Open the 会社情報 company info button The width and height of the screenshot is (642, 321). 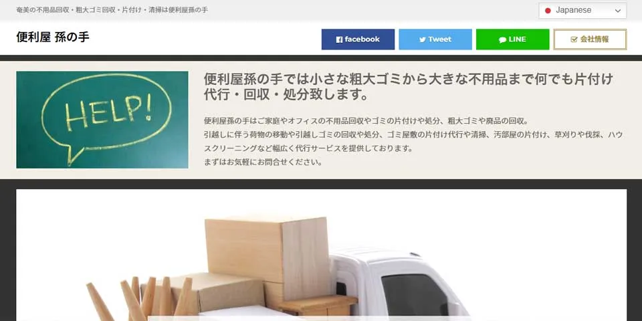coord(590,39)
